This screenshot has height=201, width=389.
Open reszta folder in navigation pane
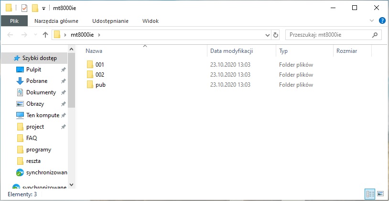pos(33,161)
